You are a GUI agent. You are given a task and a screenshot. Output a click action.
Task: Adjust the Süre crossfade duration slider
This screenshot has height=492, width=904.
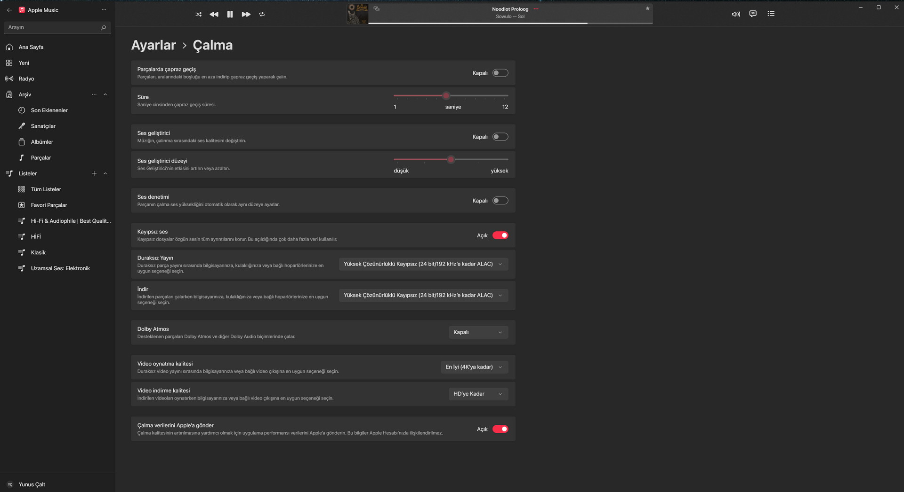coord(451,96)
